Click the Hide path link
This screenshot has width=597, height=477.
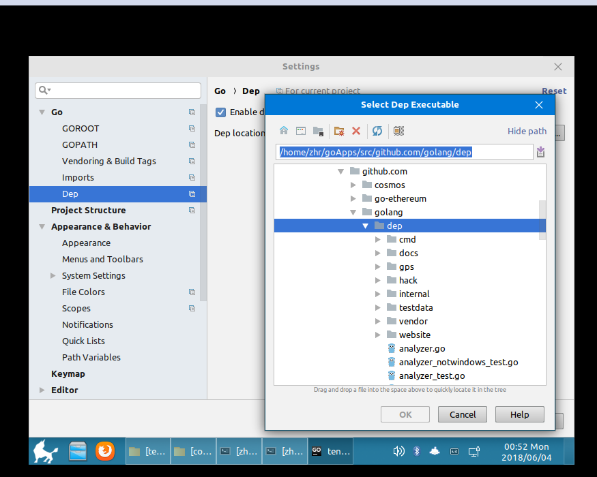[x=527, y=132]
